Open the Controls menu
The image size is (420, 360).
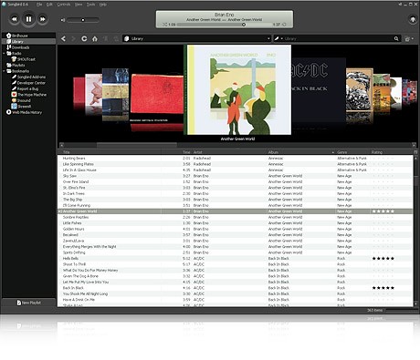click(x=64, y=5)
